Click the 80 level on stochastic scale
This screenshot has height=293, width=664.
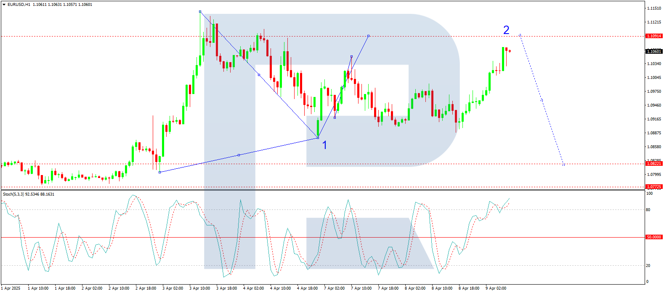tap(648, 210)
